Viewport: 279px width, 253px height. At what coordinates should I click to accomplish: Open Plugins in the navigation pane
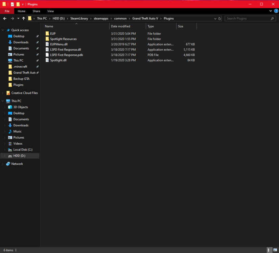click(x=18, y=85)
